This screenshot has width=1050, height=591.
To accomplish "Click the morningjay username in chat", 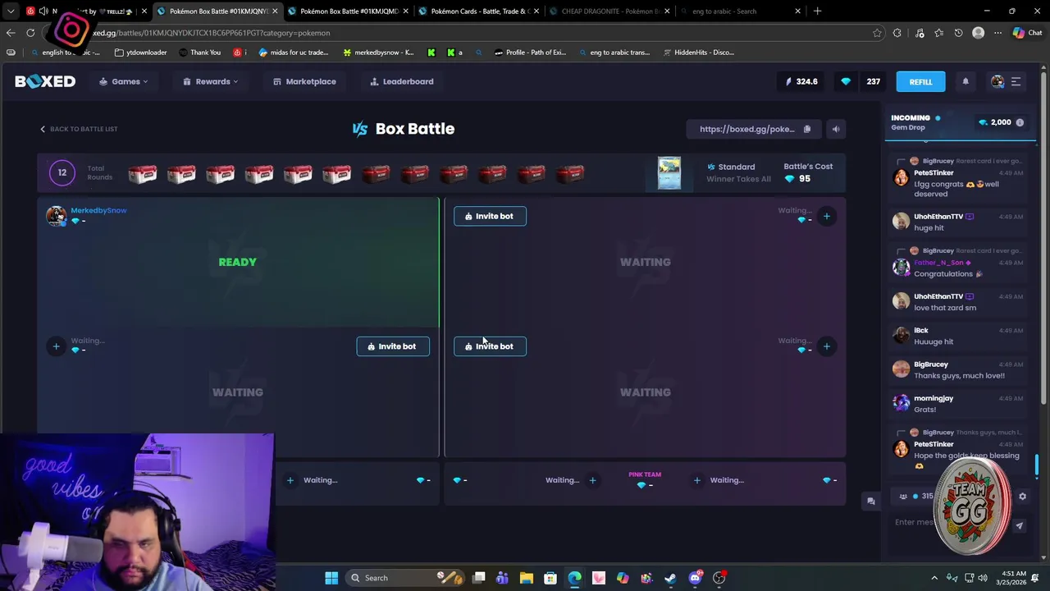I will tap(934, 398).
